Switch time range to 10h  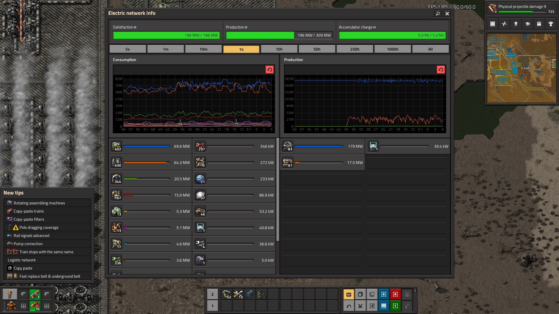tap(279, 49)
